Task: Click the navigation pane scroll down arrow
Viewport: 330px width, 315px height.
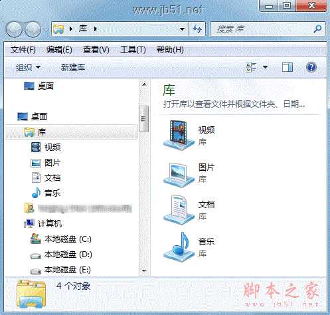Action: [144, 270]
